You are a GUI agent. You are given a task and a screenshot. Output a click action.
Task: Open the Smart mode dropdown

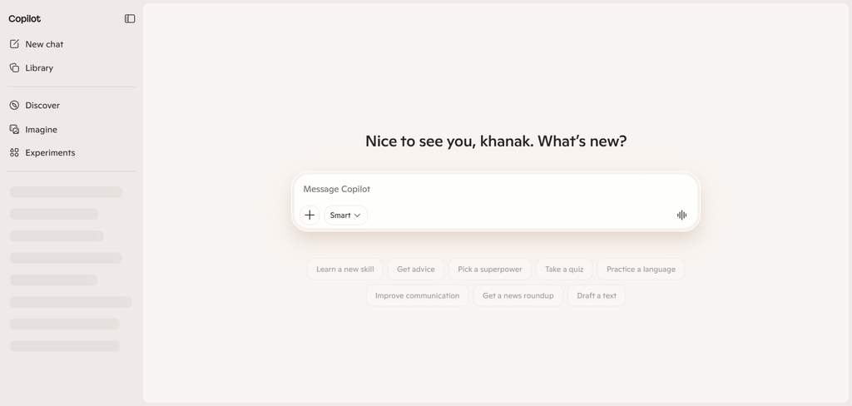pyautogui.click(x=345, y=215)
